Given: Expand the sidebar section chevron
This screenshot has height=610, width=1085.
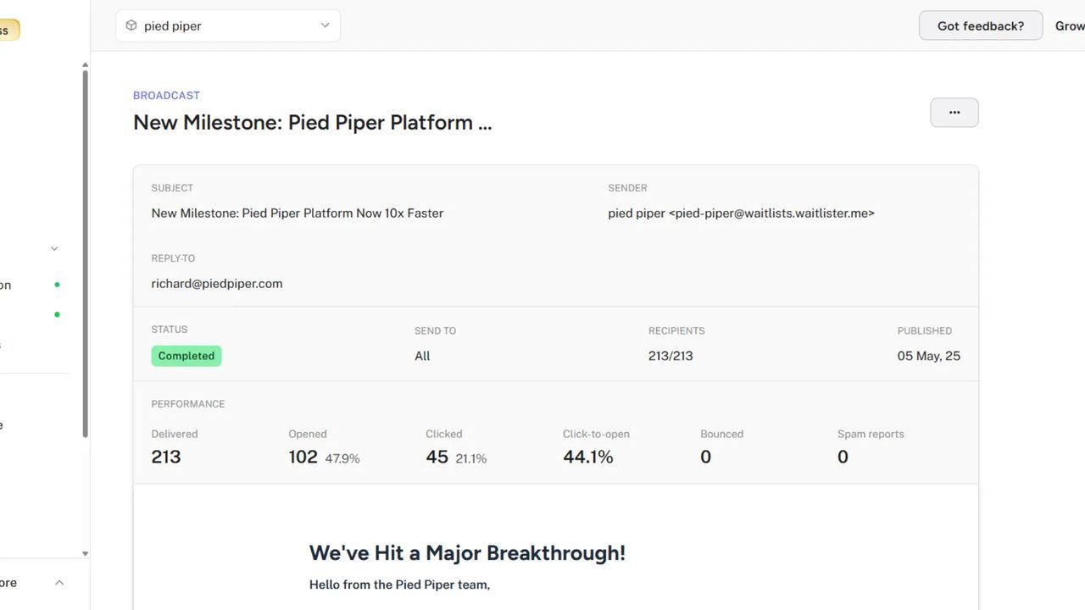Looking at the screenshot, I should pos(54,249).
